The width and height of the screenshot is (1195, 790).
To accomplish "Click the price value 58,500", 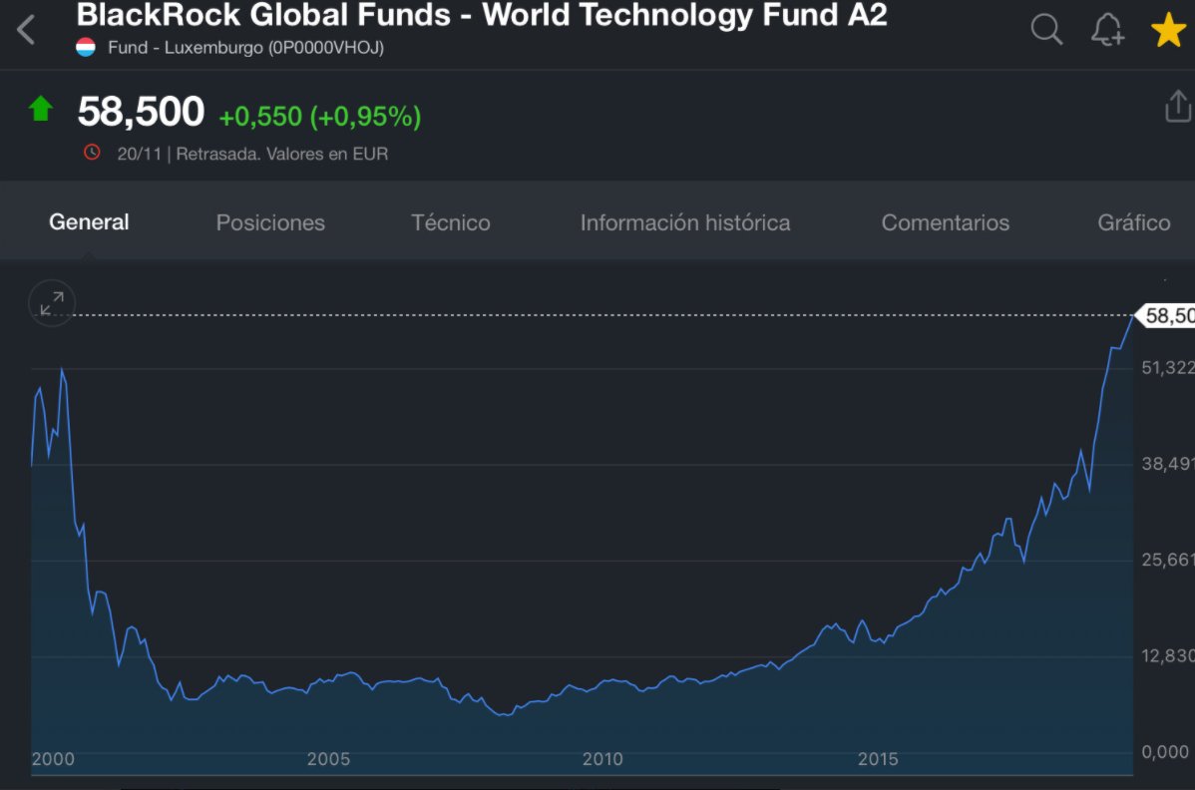I will tap(141, 112).
